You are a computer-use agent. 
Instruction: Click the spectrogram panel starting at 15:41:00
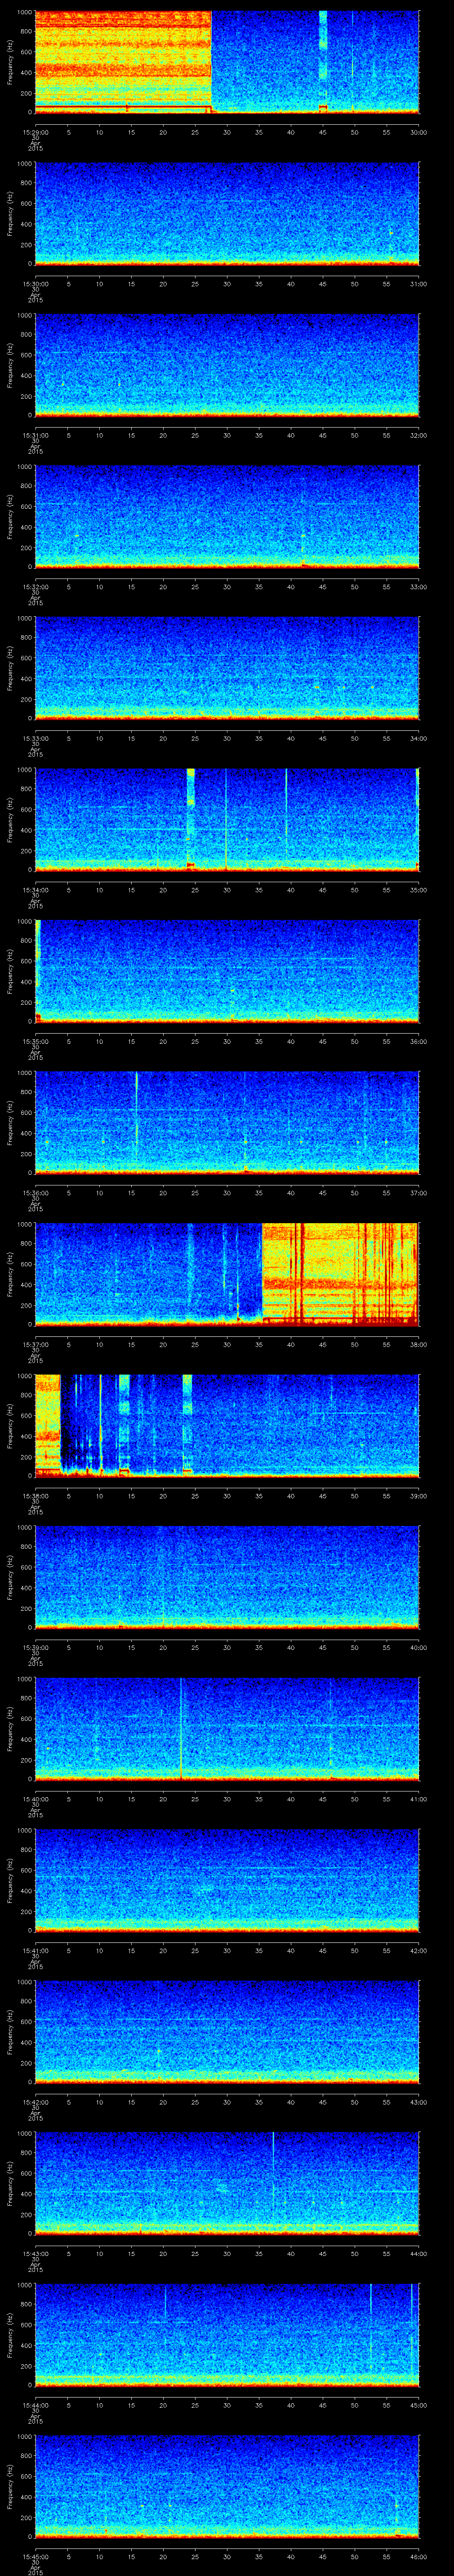click(227, 1880)
